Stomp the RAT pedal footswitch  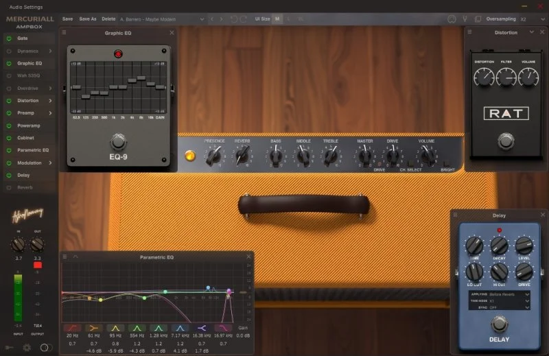tap(506, 141)
